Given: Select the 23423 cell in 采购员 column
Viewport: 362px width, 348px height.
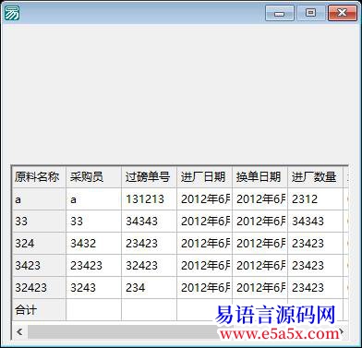Looking at the screenshot, I should coord(93,266).
